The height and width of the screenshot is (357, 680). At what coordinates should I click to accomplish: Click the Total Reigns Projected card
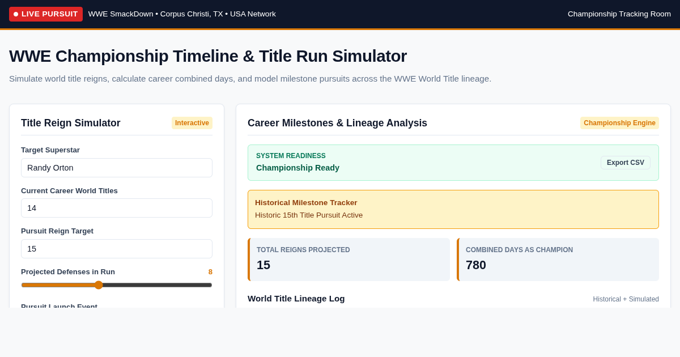(x=348, y=260)
